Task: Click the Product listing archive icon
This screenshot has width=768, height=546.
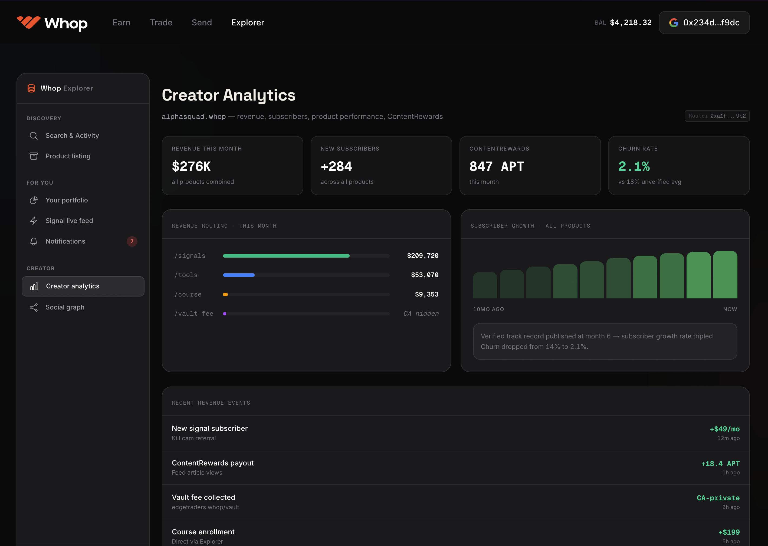Action: pos(34,156)
